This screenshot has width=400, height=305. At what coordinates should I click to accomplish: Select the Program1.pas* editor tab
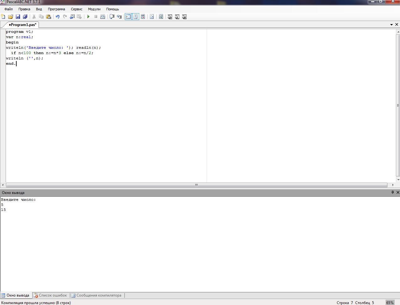point(22,25)
